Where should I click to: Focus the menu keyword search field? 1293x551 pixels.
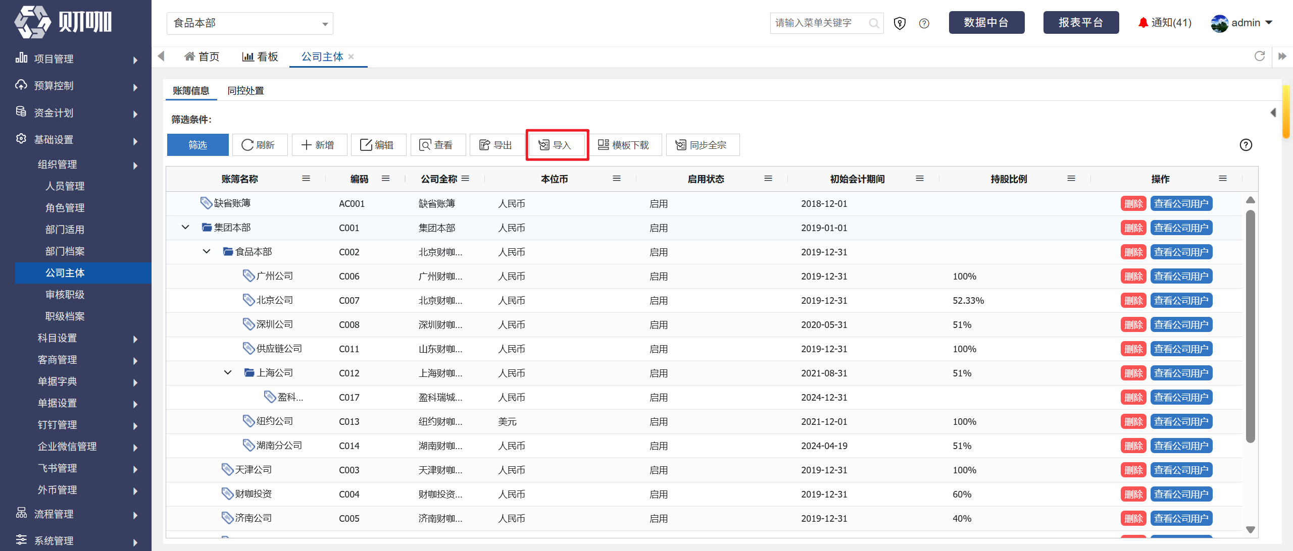820,23
